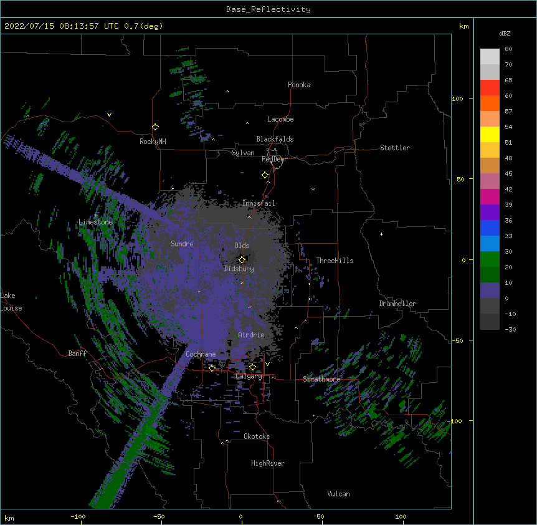Click the yellow diamond marker below Cochrane
The width and height of the screenshot is (537, 525).
click(x=212, y=368)
